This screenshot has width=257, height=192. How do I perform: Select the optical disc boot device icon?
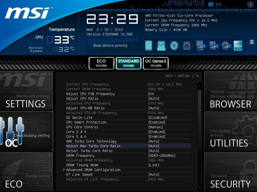(174, 45)
